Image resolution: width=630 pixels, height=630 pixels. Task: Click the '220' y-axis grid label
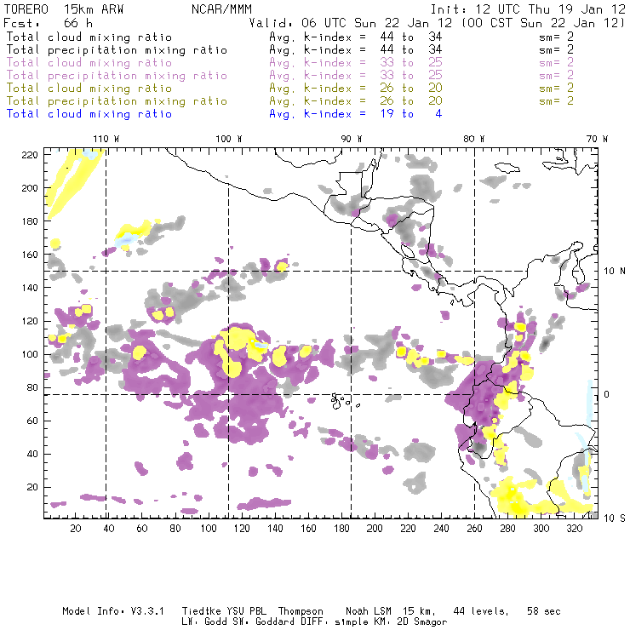click(30, 155)
